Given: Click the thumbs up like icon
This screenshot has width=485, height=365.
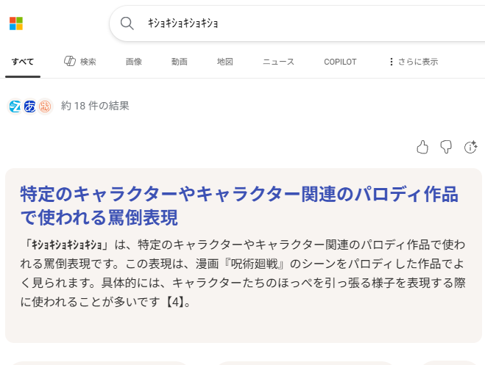Looking at the screenshot, I should (x=422, y=148).
